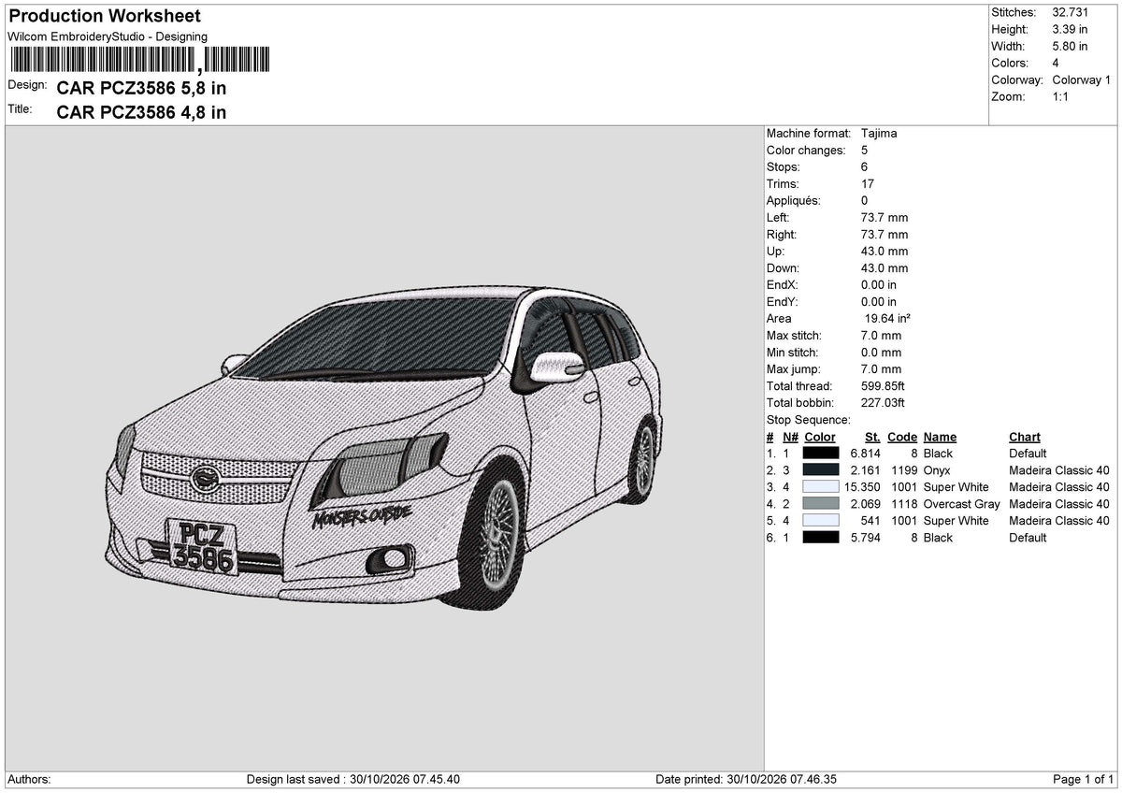Click the Zoom value 1:1

pyautogui.click(x=1060, y=96)
